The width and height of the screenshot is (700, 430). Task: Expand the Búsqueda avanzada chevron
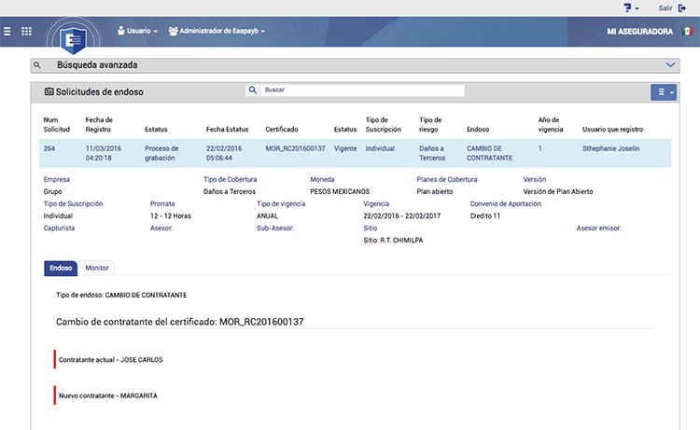point(670,64)
